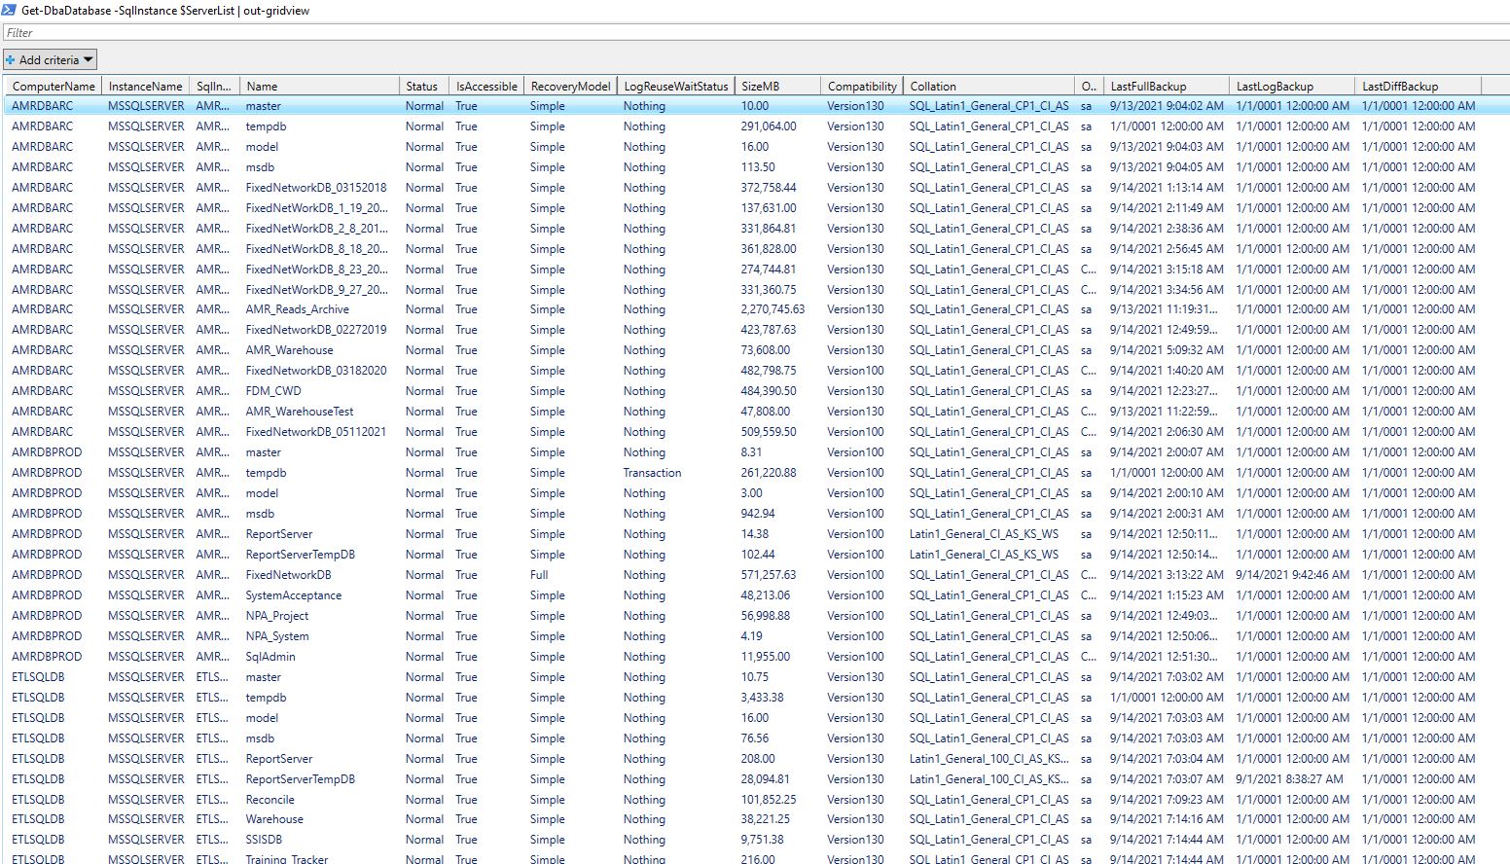Sort grid by LastFullBackup column

coord(1148,87)
